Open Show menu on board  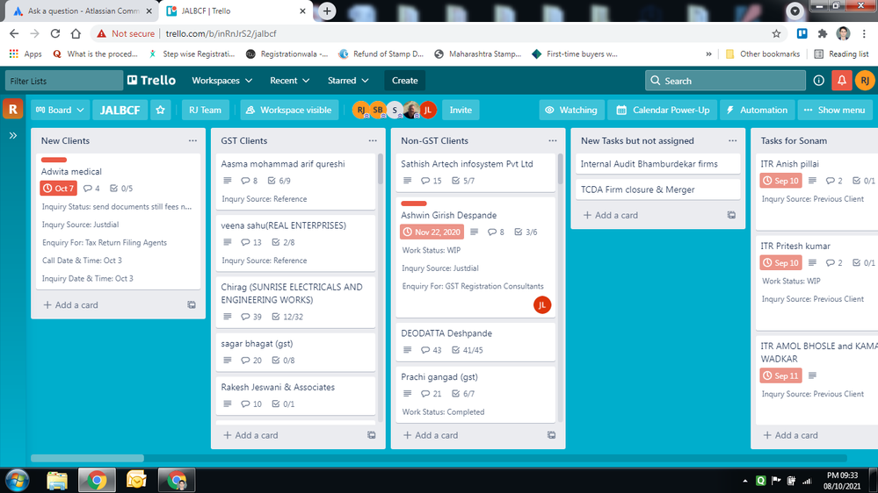[834, 111]
